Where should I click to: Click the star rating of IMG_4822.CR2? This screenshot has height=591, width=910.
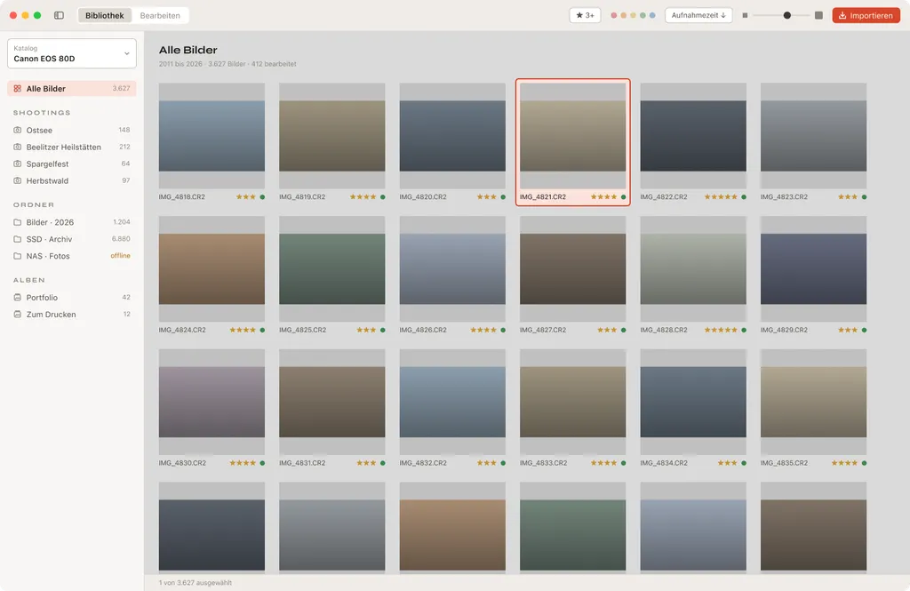click(721, 196)
